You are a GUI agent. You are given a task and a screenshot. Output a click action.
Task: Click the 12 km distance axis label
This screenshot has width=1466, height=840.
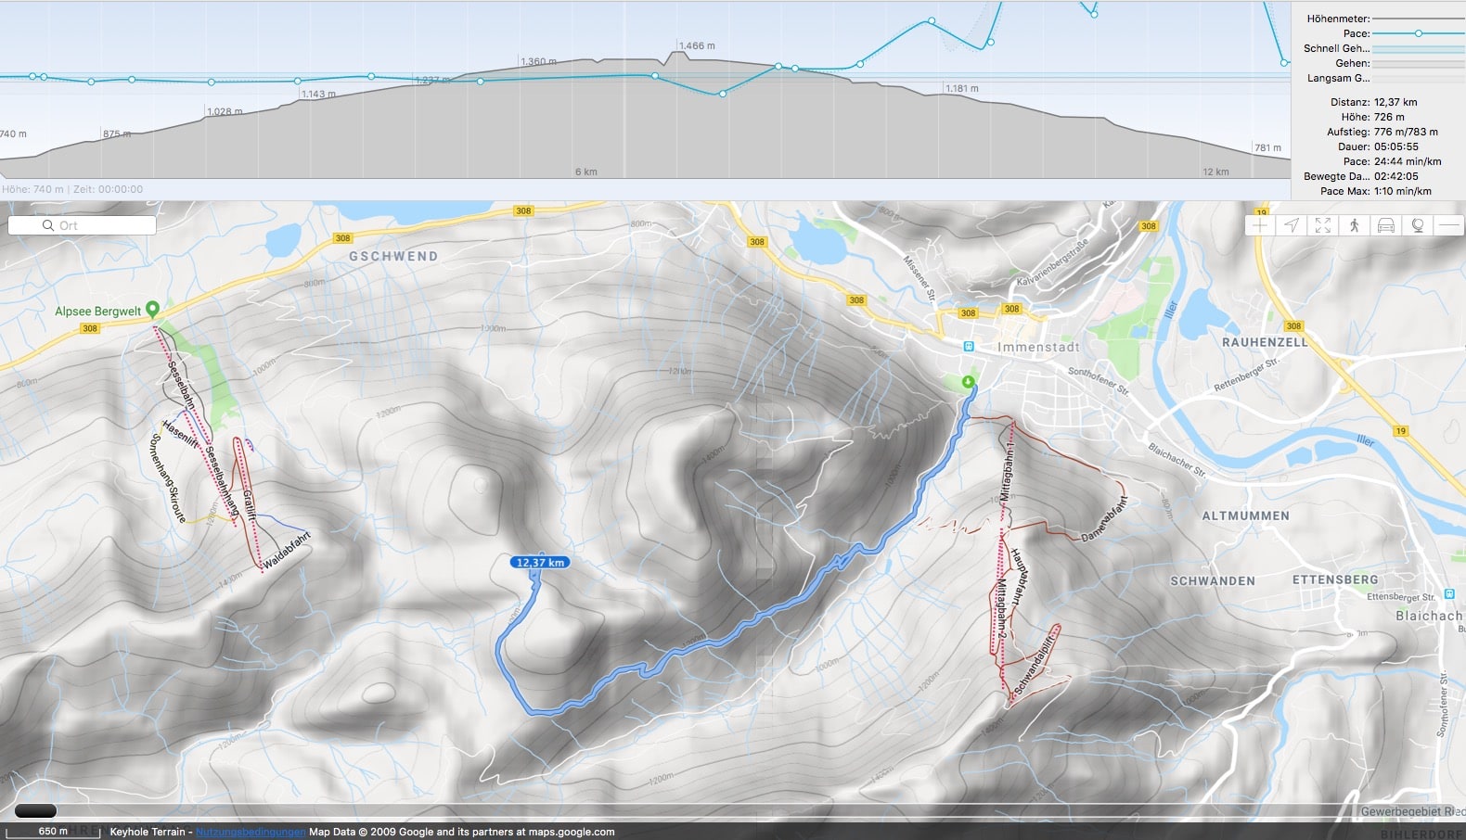point(1215,172)
